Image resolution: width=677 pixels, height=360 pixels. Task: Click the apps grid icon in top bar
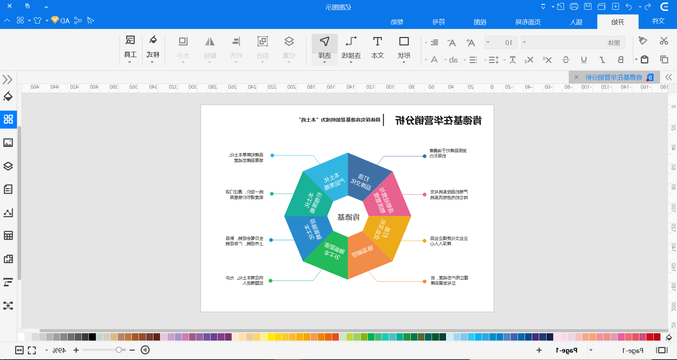[x=20, y=20]
